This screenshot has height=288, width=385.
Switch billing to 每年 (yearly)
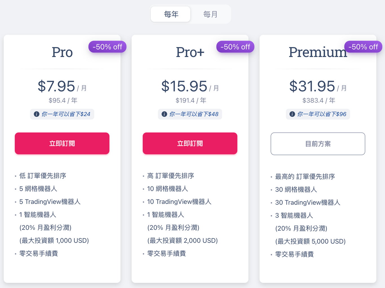click(x=171, y=14)
